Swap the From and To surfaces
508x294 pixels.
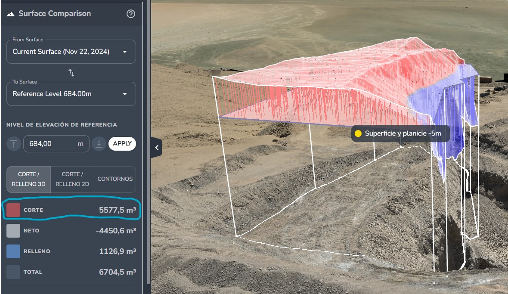[71, 73]
